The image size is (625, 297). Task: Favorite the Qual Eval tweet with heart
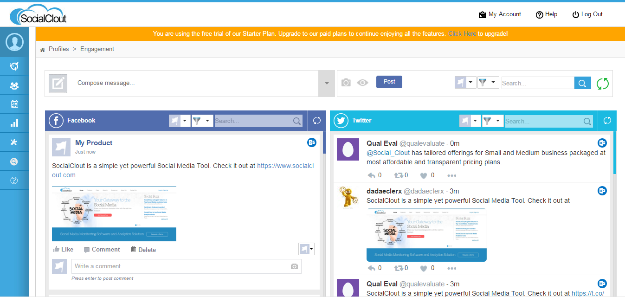(x=423, y=175)
